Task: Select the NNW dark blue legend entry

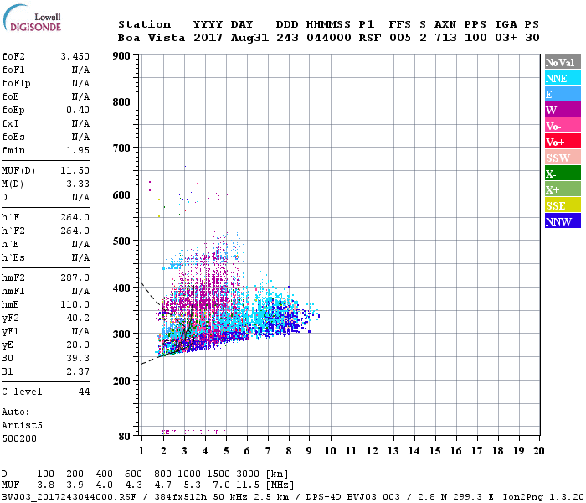Action: click(562, 221)
